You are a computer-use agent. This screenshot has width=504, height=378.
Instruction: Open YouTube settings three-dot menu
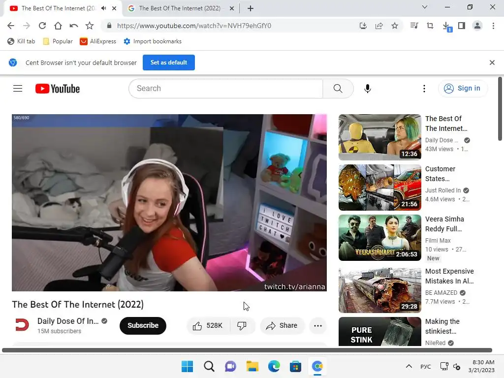point(424,89)
